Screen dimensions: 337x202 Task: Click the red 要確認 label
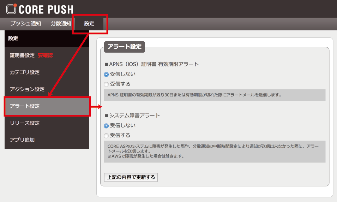pyautogui.click(x=46, y=55)
